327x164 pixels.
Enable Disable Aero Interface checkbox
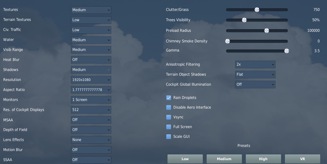tap(169, 107)
